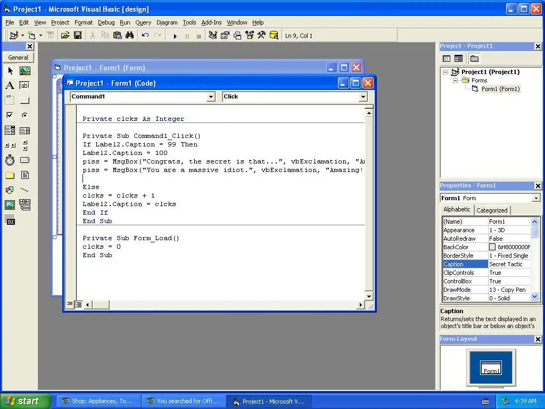Select the TextBox tool in the toolbox
This screenshot has width=545, height=409.
[x=24, y=86]
